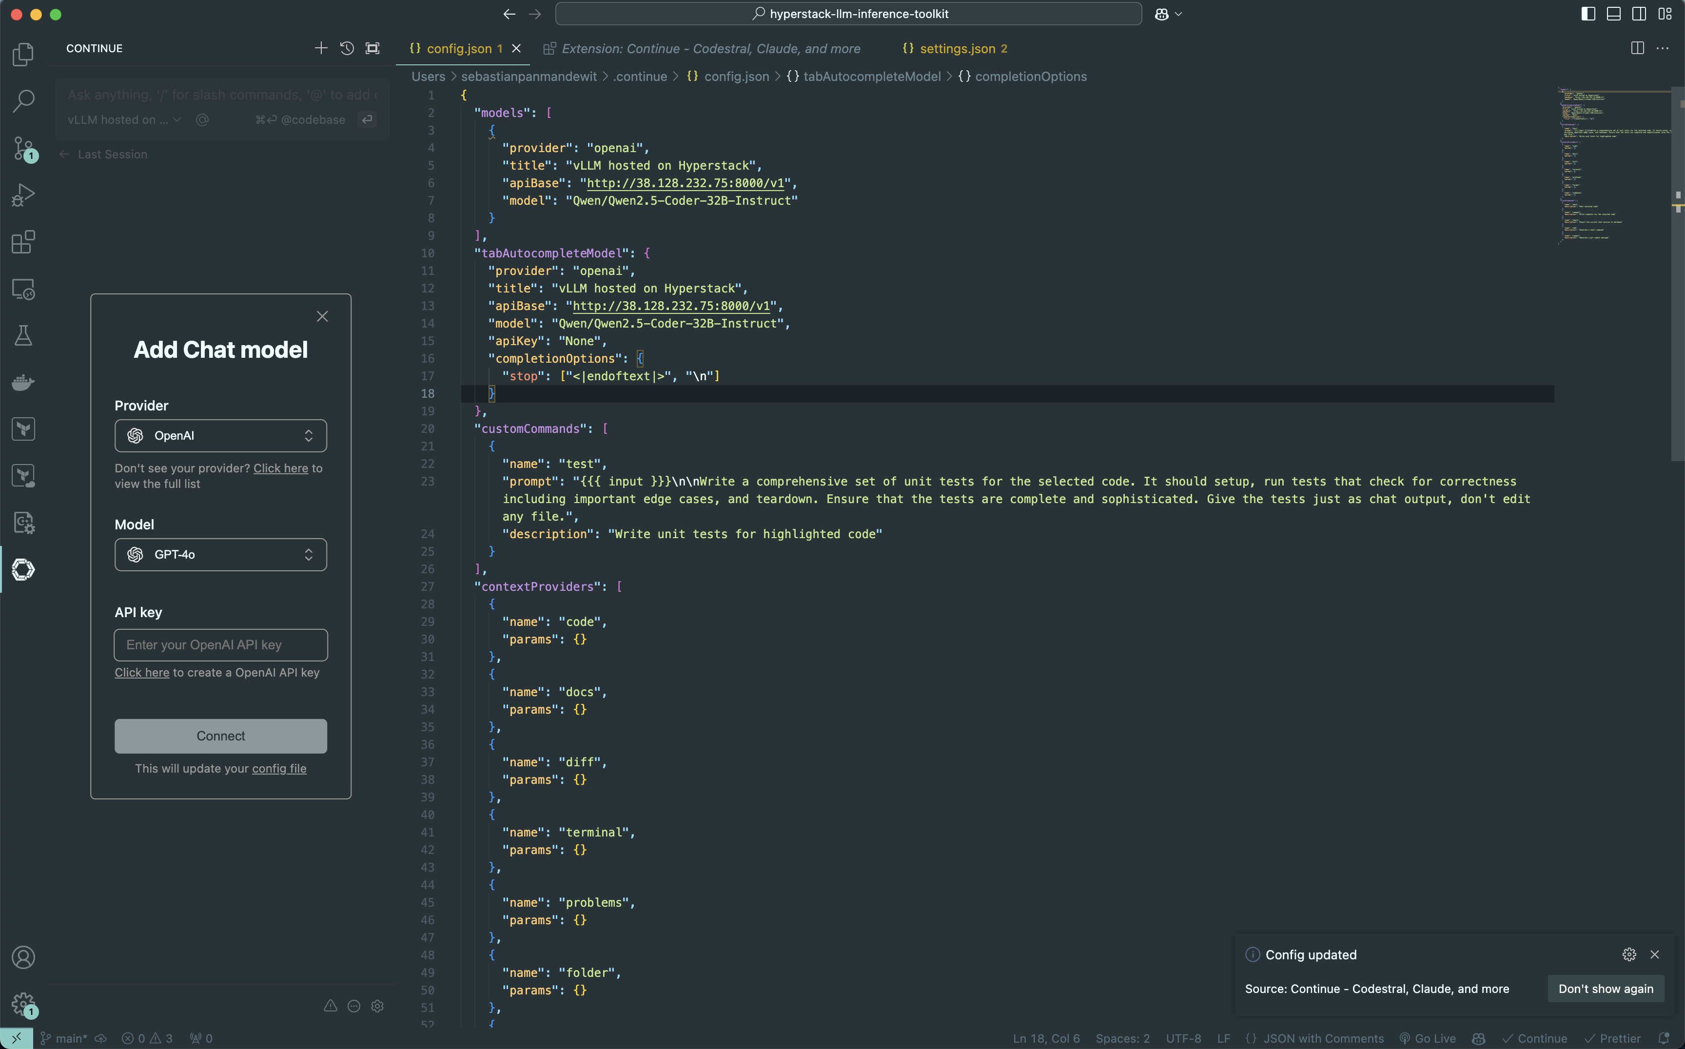
Task: Open the Run and Debug view
Action: [23, 195]
